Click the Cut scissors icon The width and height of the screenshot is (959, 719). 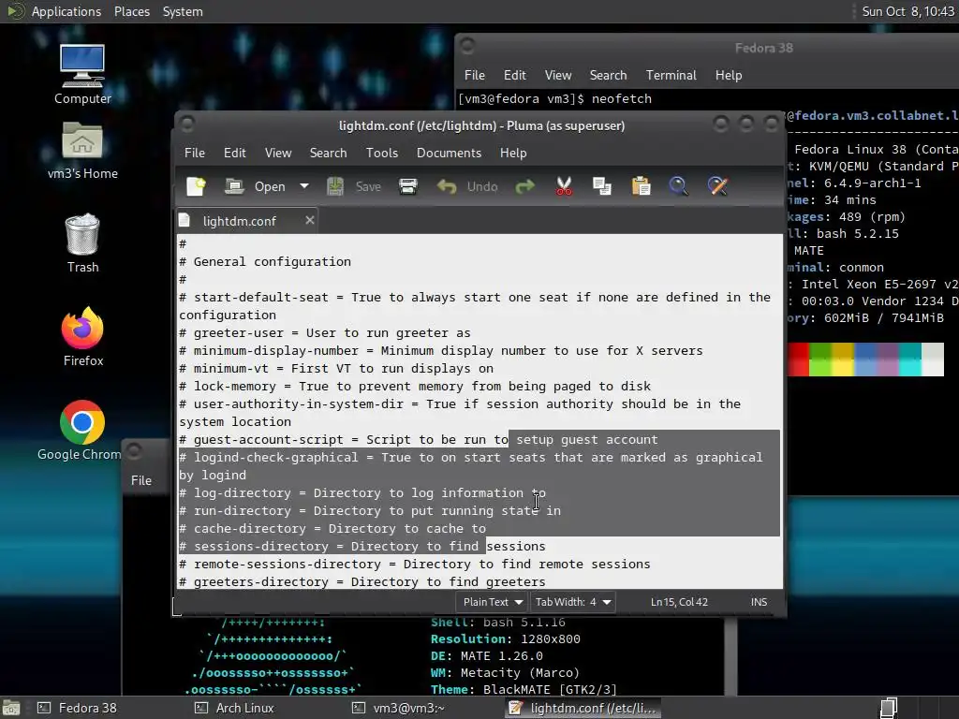(x=564, y=186)
